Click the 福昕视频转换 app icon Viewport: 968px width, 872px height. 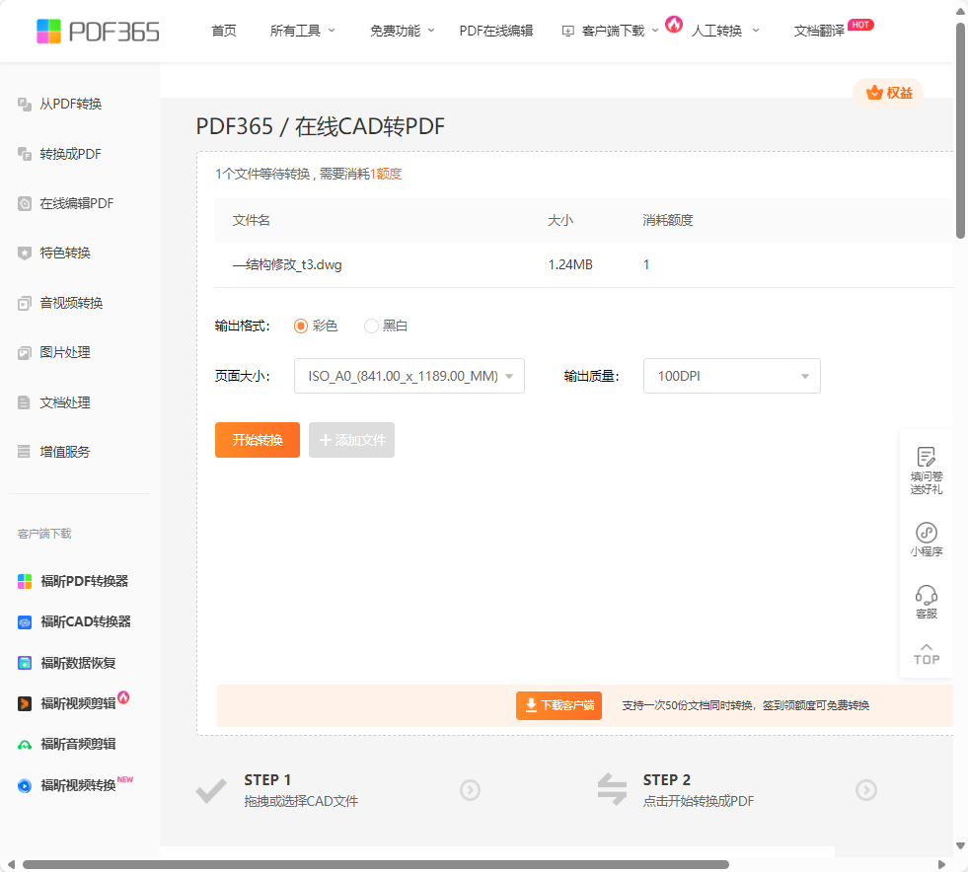pyautogui.click(x=25, y=785)
